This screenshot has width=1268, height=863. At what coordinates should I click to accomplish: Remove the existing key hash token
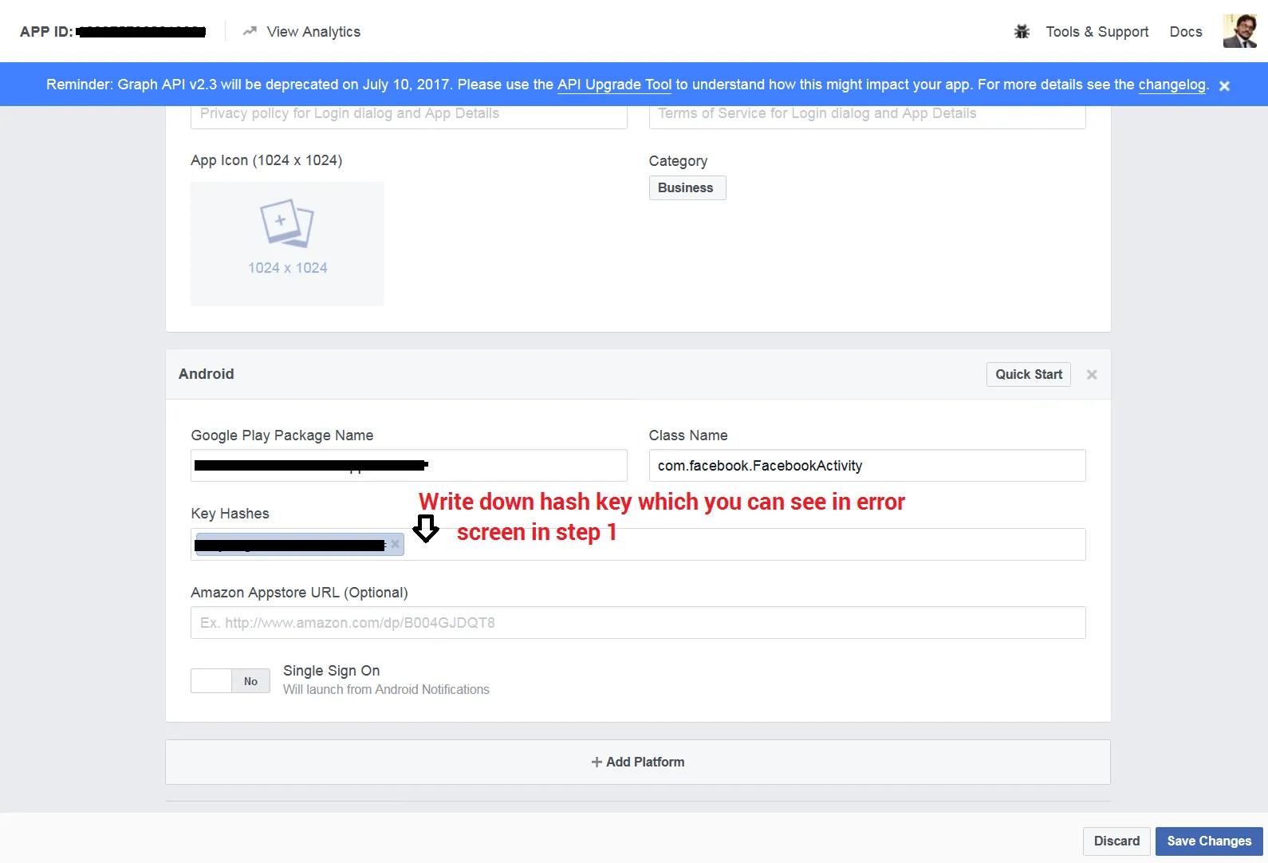pyautogui.click(x=395, y=544)
